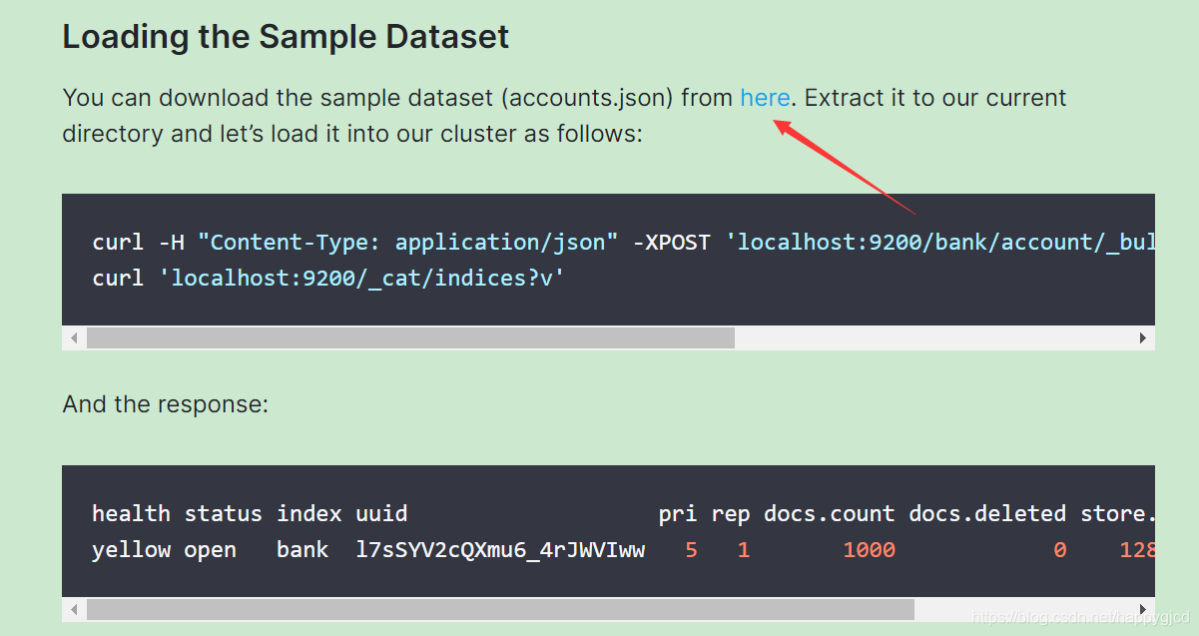Click the curl code block horizontal scrollbar thumb
This screenshot has width=1199, height=636.
(x=410, y=338)
